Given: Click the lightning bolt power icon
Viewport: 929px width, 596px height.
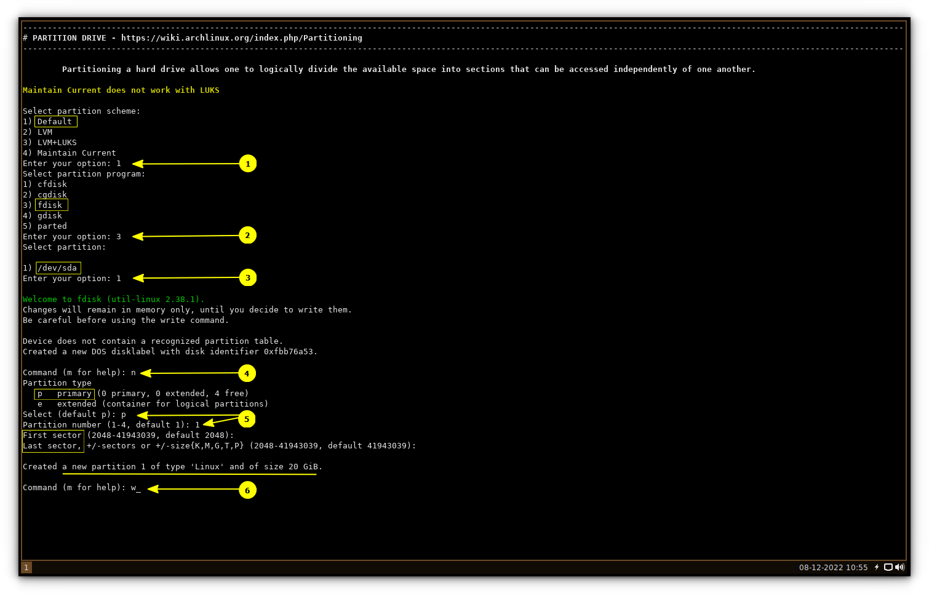Looking at the screenshot, I should pyautogui.click(x=877, y=567).
